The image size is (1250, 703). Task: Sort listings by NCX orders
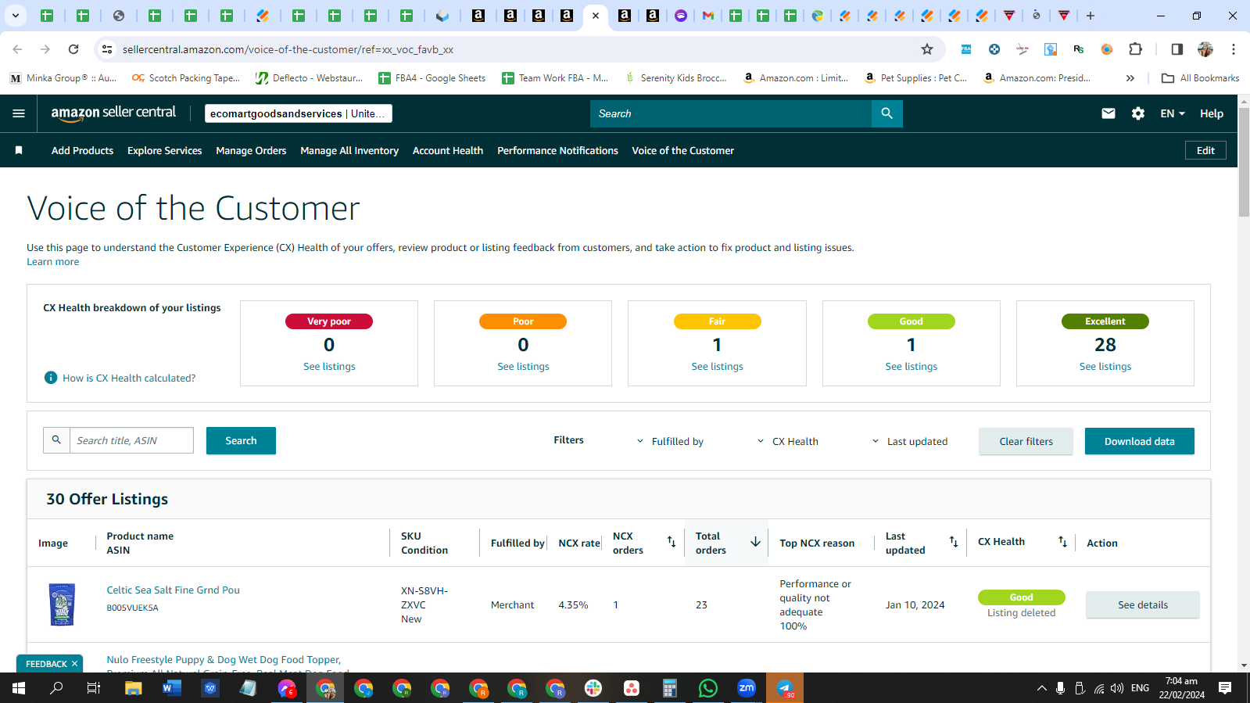[672, 542]
